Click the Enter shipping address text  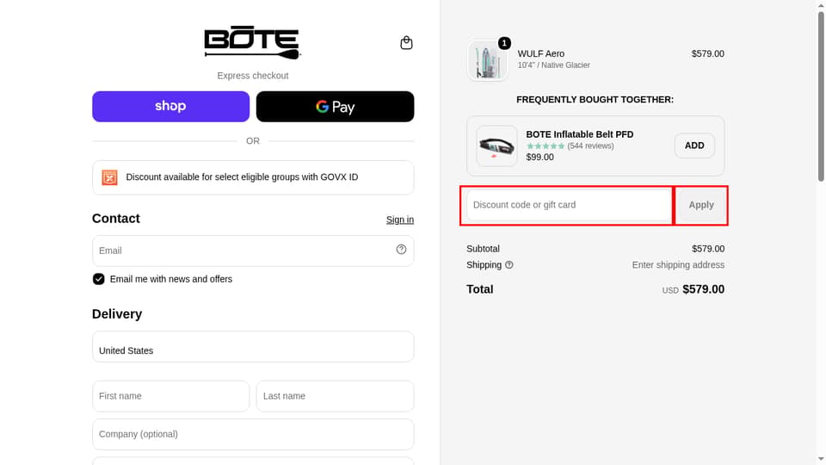(x=678, y=265)
